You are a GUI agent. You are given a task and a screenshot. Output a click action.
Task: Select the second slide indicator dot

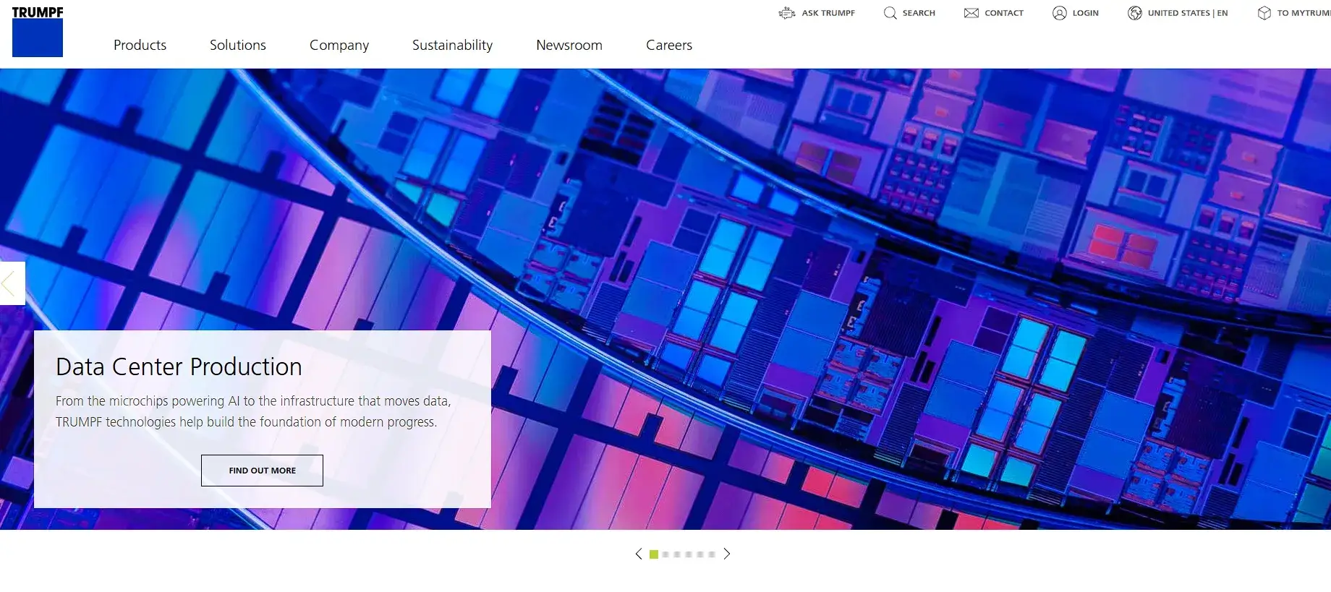(x=665, y=554)
